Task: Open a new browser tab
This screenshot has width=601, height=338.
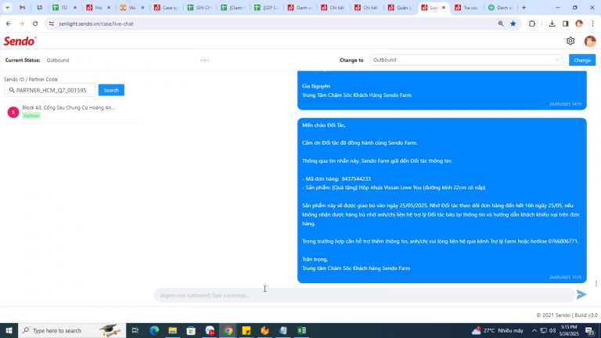Action: (x=524, y=8)
